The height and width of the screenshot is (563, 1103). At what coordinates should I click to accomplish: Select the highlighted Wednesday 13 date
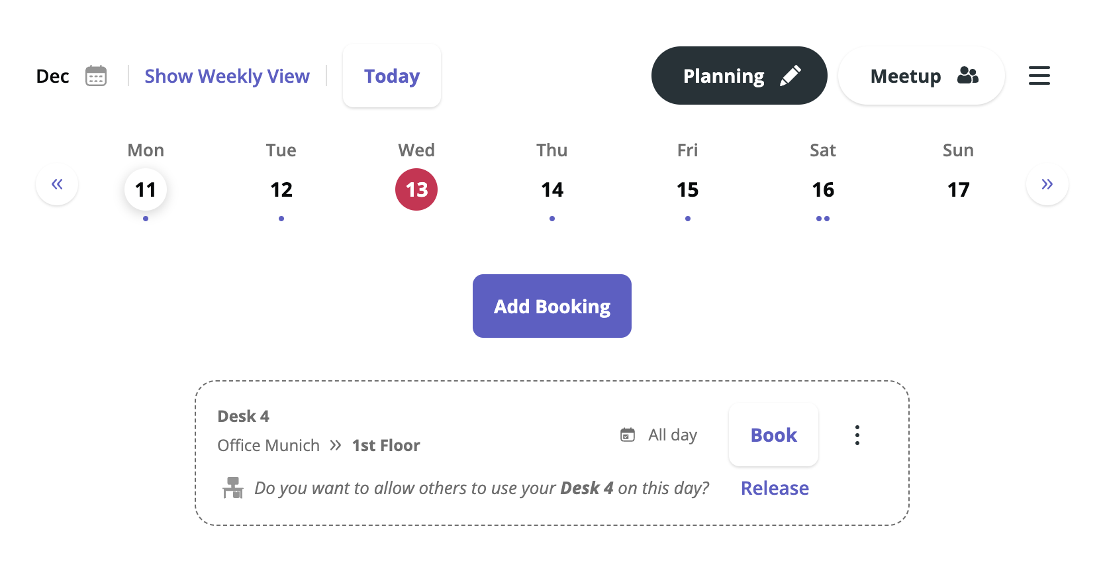(416, 190)
